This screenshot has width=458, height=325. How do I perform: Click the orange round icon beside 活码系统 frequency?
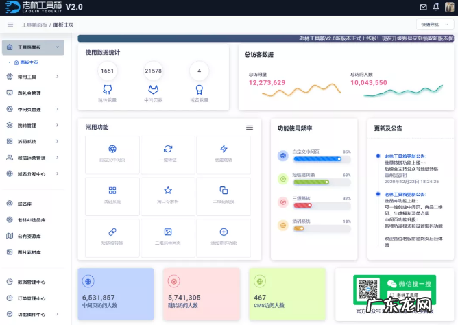click(282, 226)
